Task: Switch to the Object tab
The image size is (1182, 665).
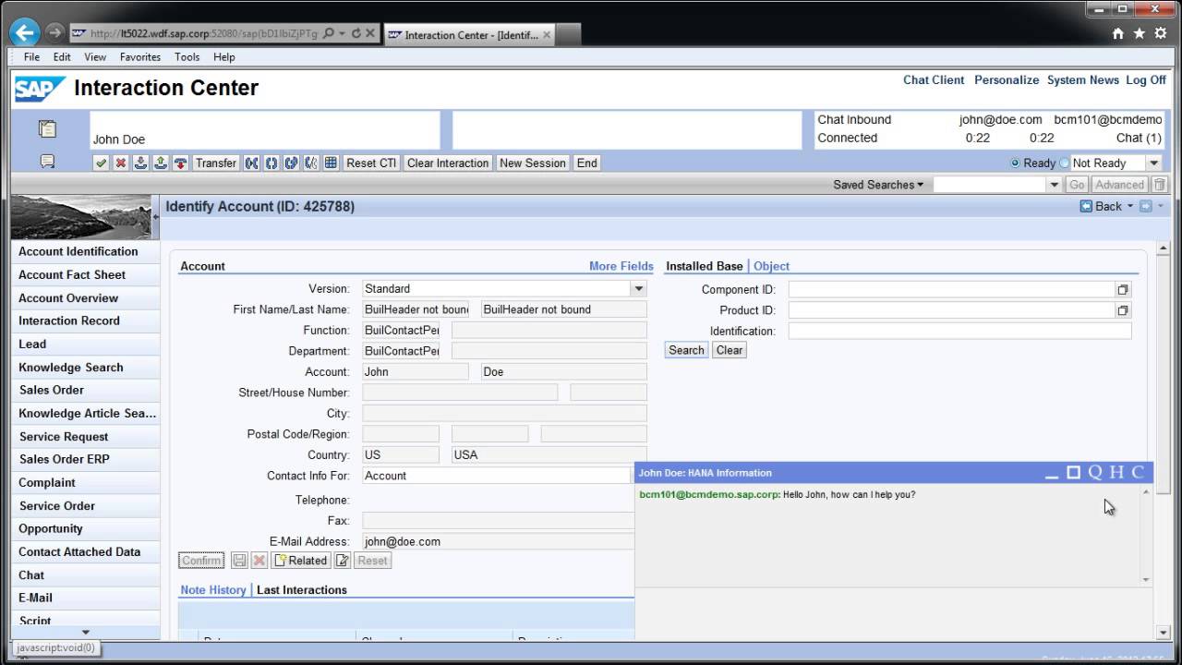Action: tap(771, 266)
